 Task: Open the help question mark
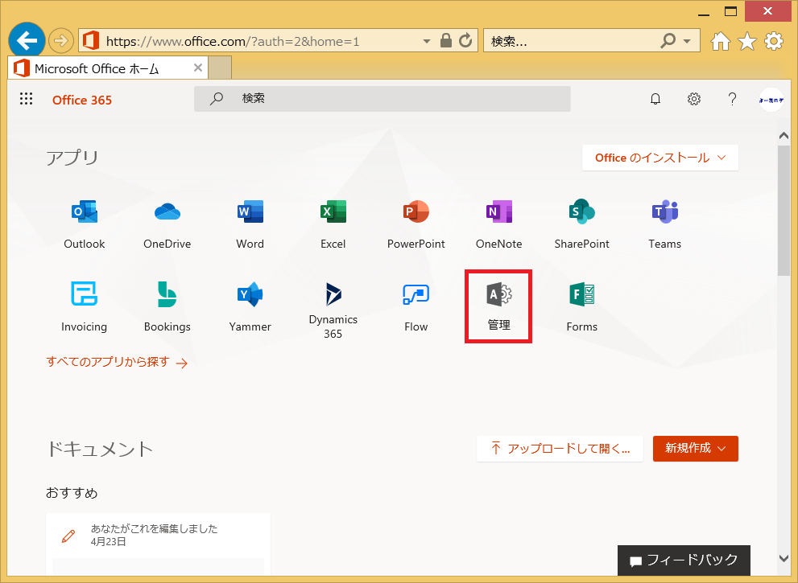click(732, 99)
